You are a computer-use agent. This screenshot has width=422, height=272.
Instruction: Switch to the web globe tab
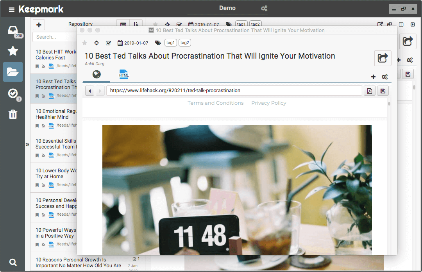tap(97, 74)
